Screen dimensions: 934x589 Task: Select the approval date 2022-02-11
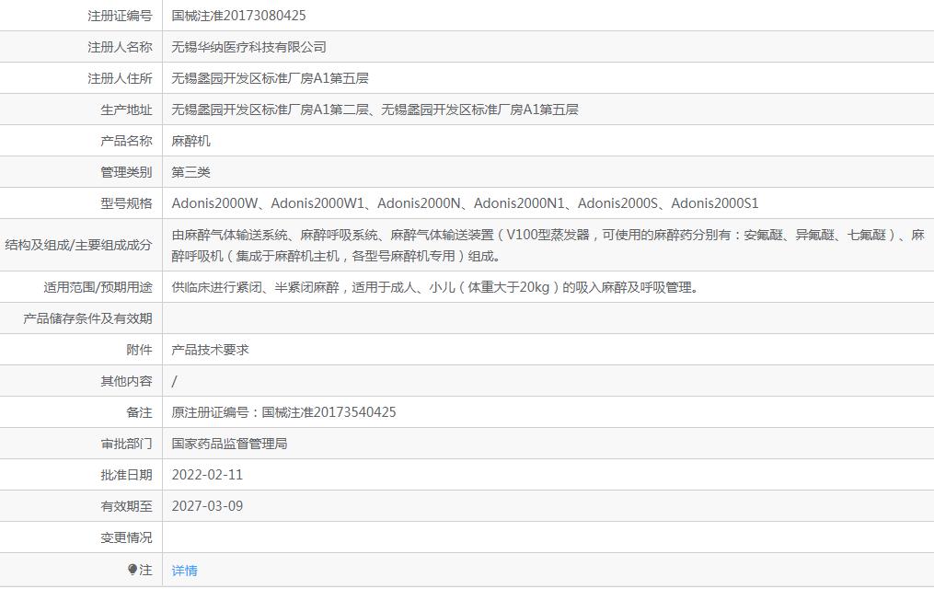(x=205, y=474)
